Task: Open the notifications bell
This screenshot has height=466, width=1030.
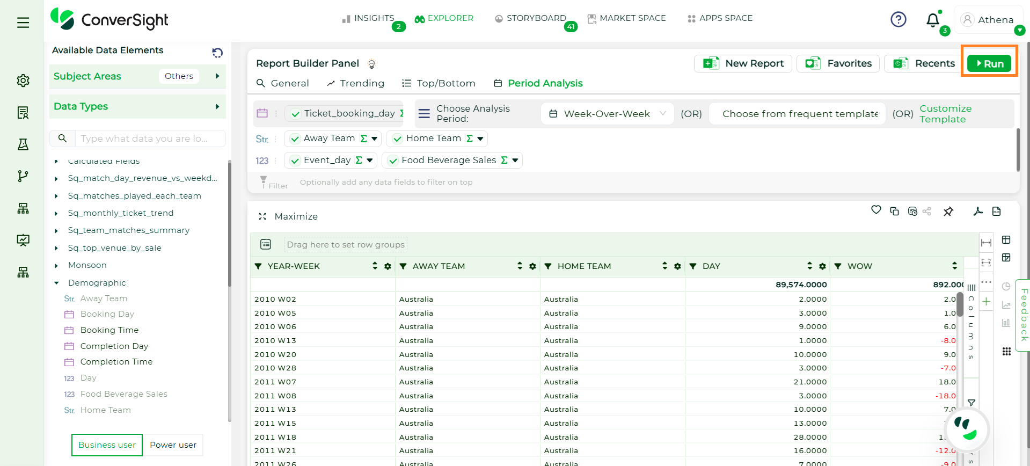Action: click(933, 20)
